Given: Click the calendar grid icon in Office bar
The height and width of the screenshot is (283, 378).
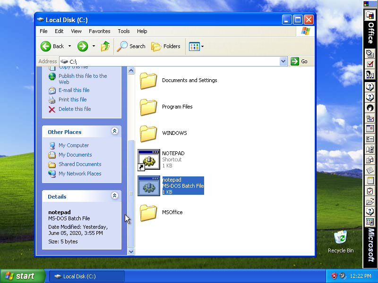Looking at the screenshot, I should [370, 128].
